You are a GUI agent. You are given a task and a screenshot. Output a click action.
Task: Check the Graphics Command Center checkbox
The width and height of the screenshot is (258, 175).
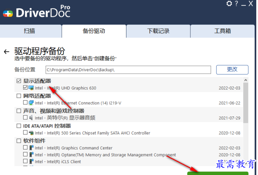(25, 147)
